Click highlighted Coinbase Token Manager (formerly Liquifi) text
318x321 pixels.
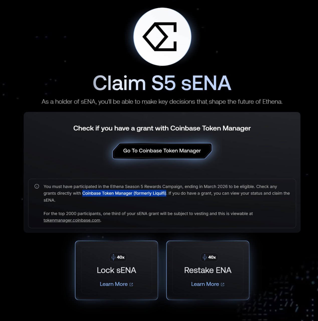point(124,193)
